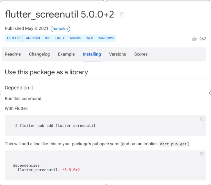Click the FLUTTER sdk tag
The width and height of the screenshot is (211, 185).
coord(14,38)
